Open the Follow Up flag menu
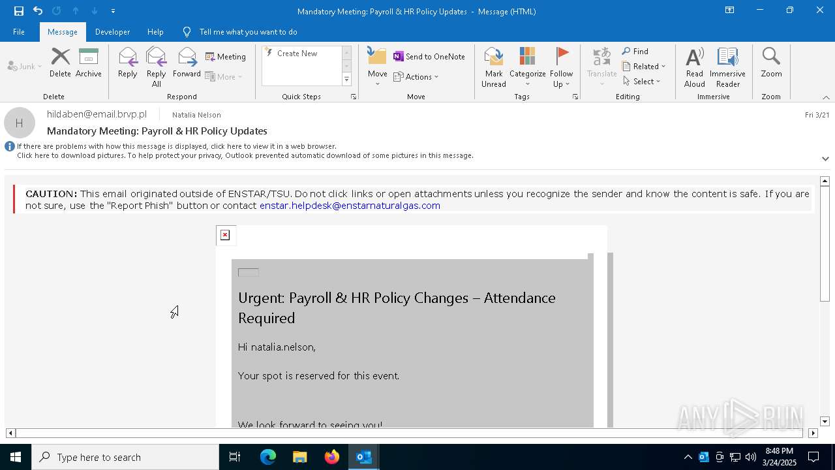This screenshot has height=470, width=835. (561, 67)
